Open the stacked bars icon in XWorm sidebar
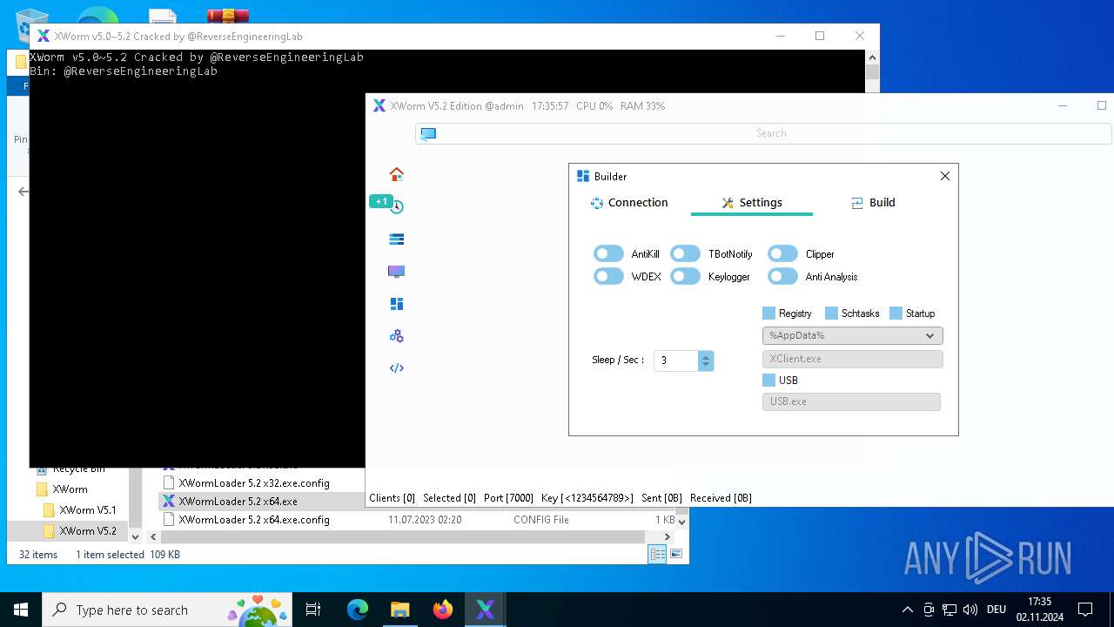1114x627 pixels. pos(396,239)
